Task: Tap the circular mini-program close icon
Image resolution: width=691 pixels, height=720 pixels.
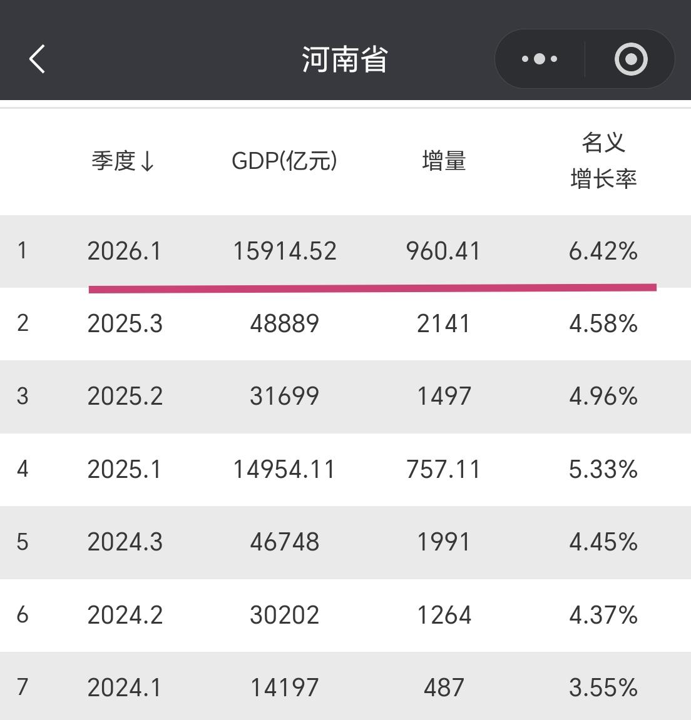Action: (x=630, y=59)
